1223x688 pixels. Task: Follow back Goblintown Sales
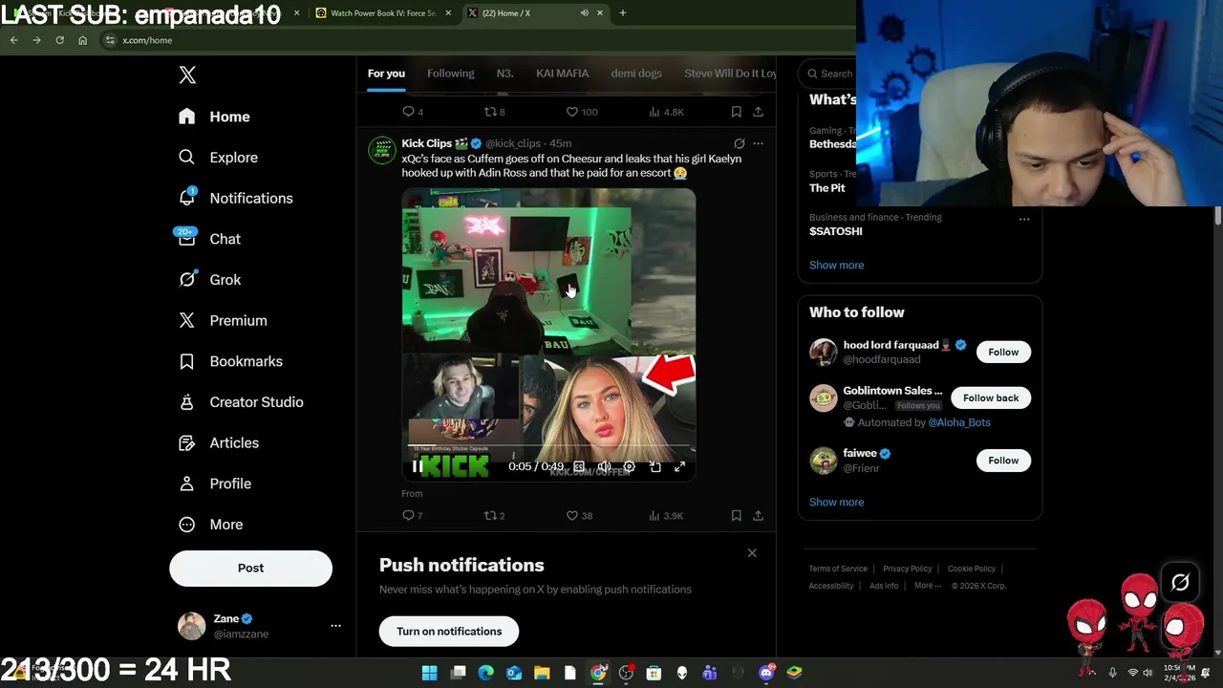coord(991,398)
